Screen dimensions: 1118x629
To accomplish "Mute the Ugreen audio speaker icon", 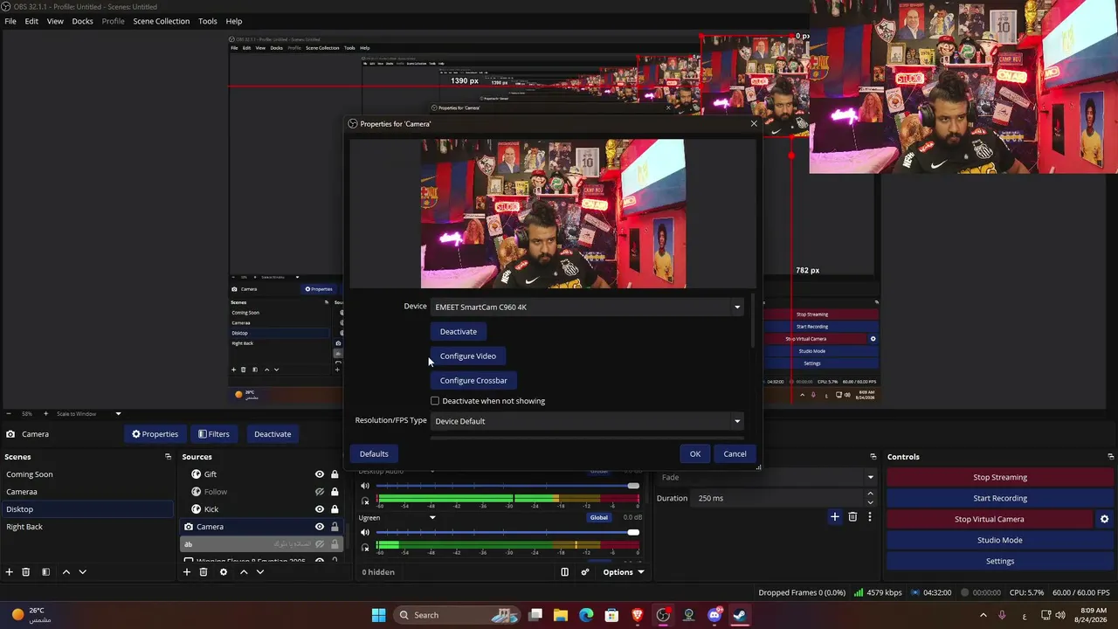I will coord(365,532).
